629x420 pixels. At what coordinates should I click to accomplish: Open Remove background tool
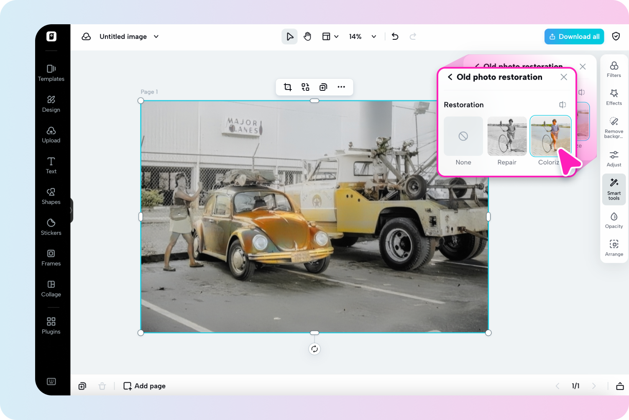click(614, 127)
